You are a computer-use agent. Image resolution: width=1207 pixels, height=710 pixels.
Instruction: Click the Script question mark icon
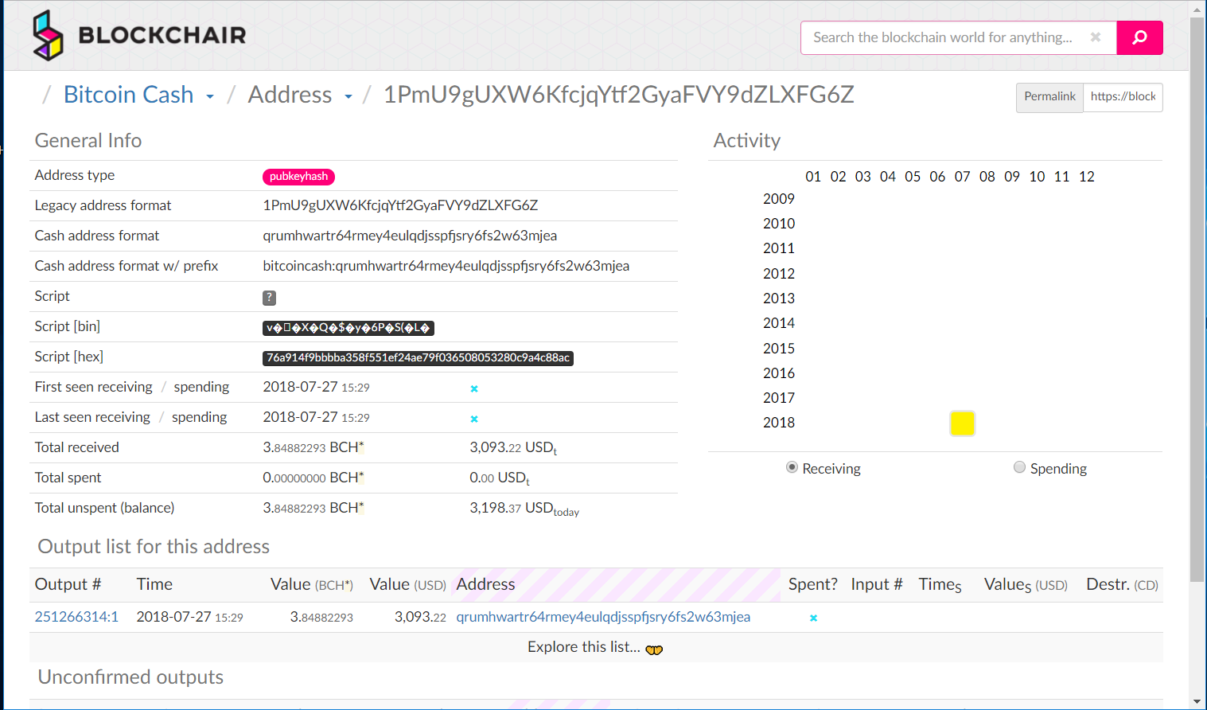[269, 297]
